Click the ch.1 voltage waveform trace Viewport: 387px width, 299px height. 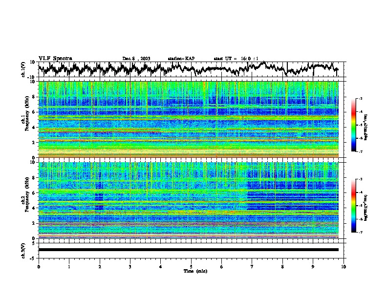pyautogui.click(x=188, y=69)
